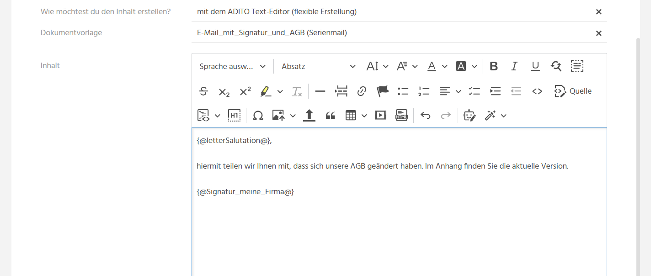Click the {@letterSalutation@} placeholder line
Viewport: 651px width, 276px height.
click(x=234, y=141)
